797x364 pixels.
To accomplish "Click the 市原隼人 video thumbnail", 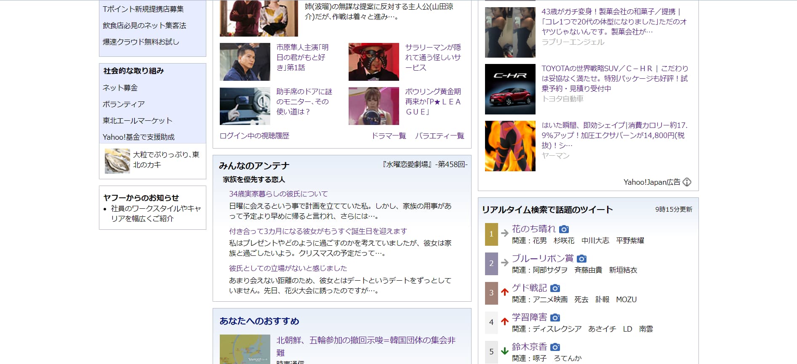I will 245,62.
